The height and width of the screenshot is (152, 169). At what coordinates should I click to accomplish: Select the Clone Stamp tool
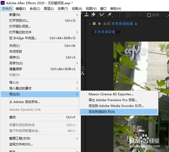tap(86, 15)
